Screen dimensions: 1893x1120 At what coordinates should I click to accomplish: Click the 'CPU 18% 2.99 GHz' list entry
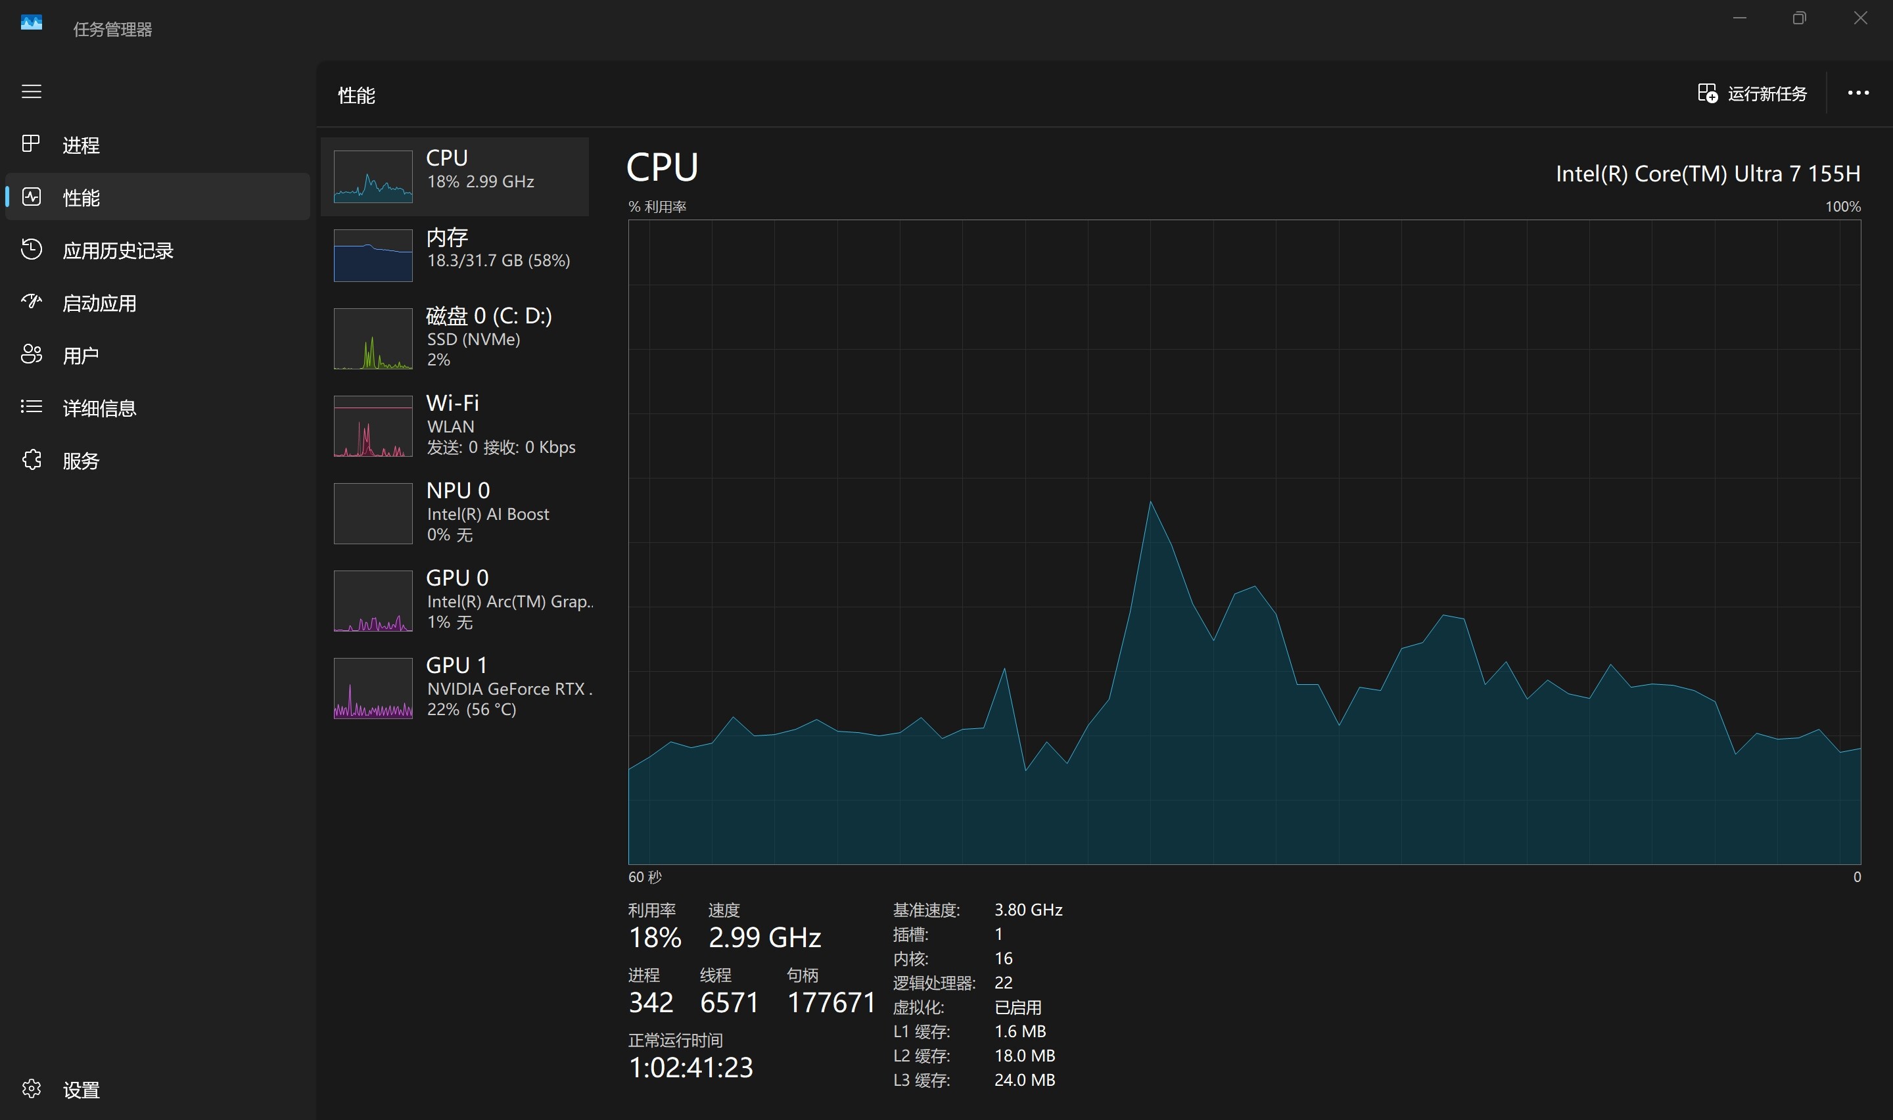(x=455, y=177)
